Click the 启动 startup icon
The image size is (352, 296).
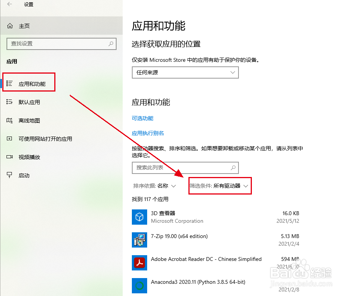pos(9,175)
